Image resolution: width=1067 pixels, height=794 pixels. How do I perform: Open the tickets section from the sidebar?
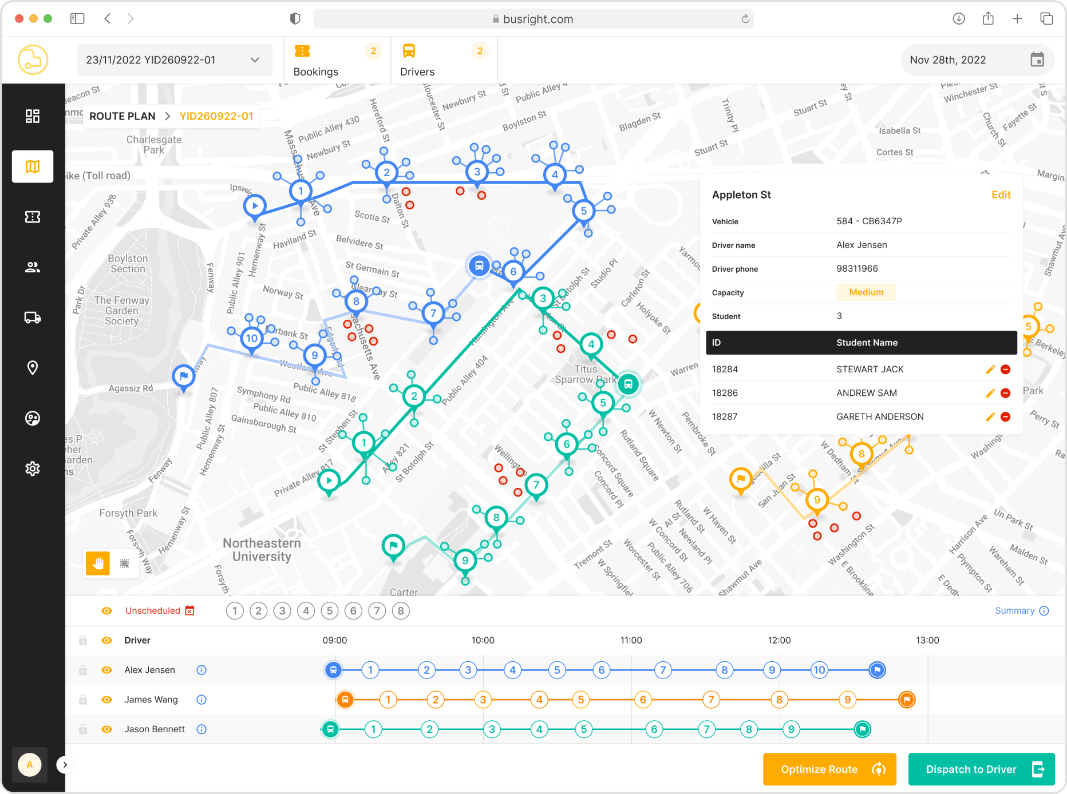(33, 217)
